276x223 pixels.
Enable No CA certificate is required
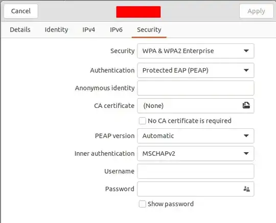(x=142, y=121)
